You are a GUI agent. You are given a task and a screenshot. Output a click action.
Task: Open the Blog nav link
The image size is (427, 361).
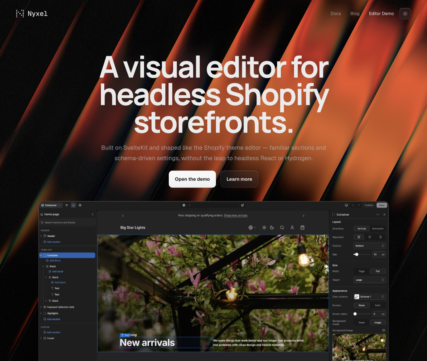pyautogui.click(x=355, y=13)
